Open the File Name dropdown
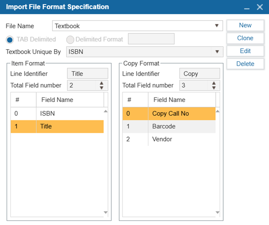The height and width of the screenshot is (225, 269). [217, 26]
